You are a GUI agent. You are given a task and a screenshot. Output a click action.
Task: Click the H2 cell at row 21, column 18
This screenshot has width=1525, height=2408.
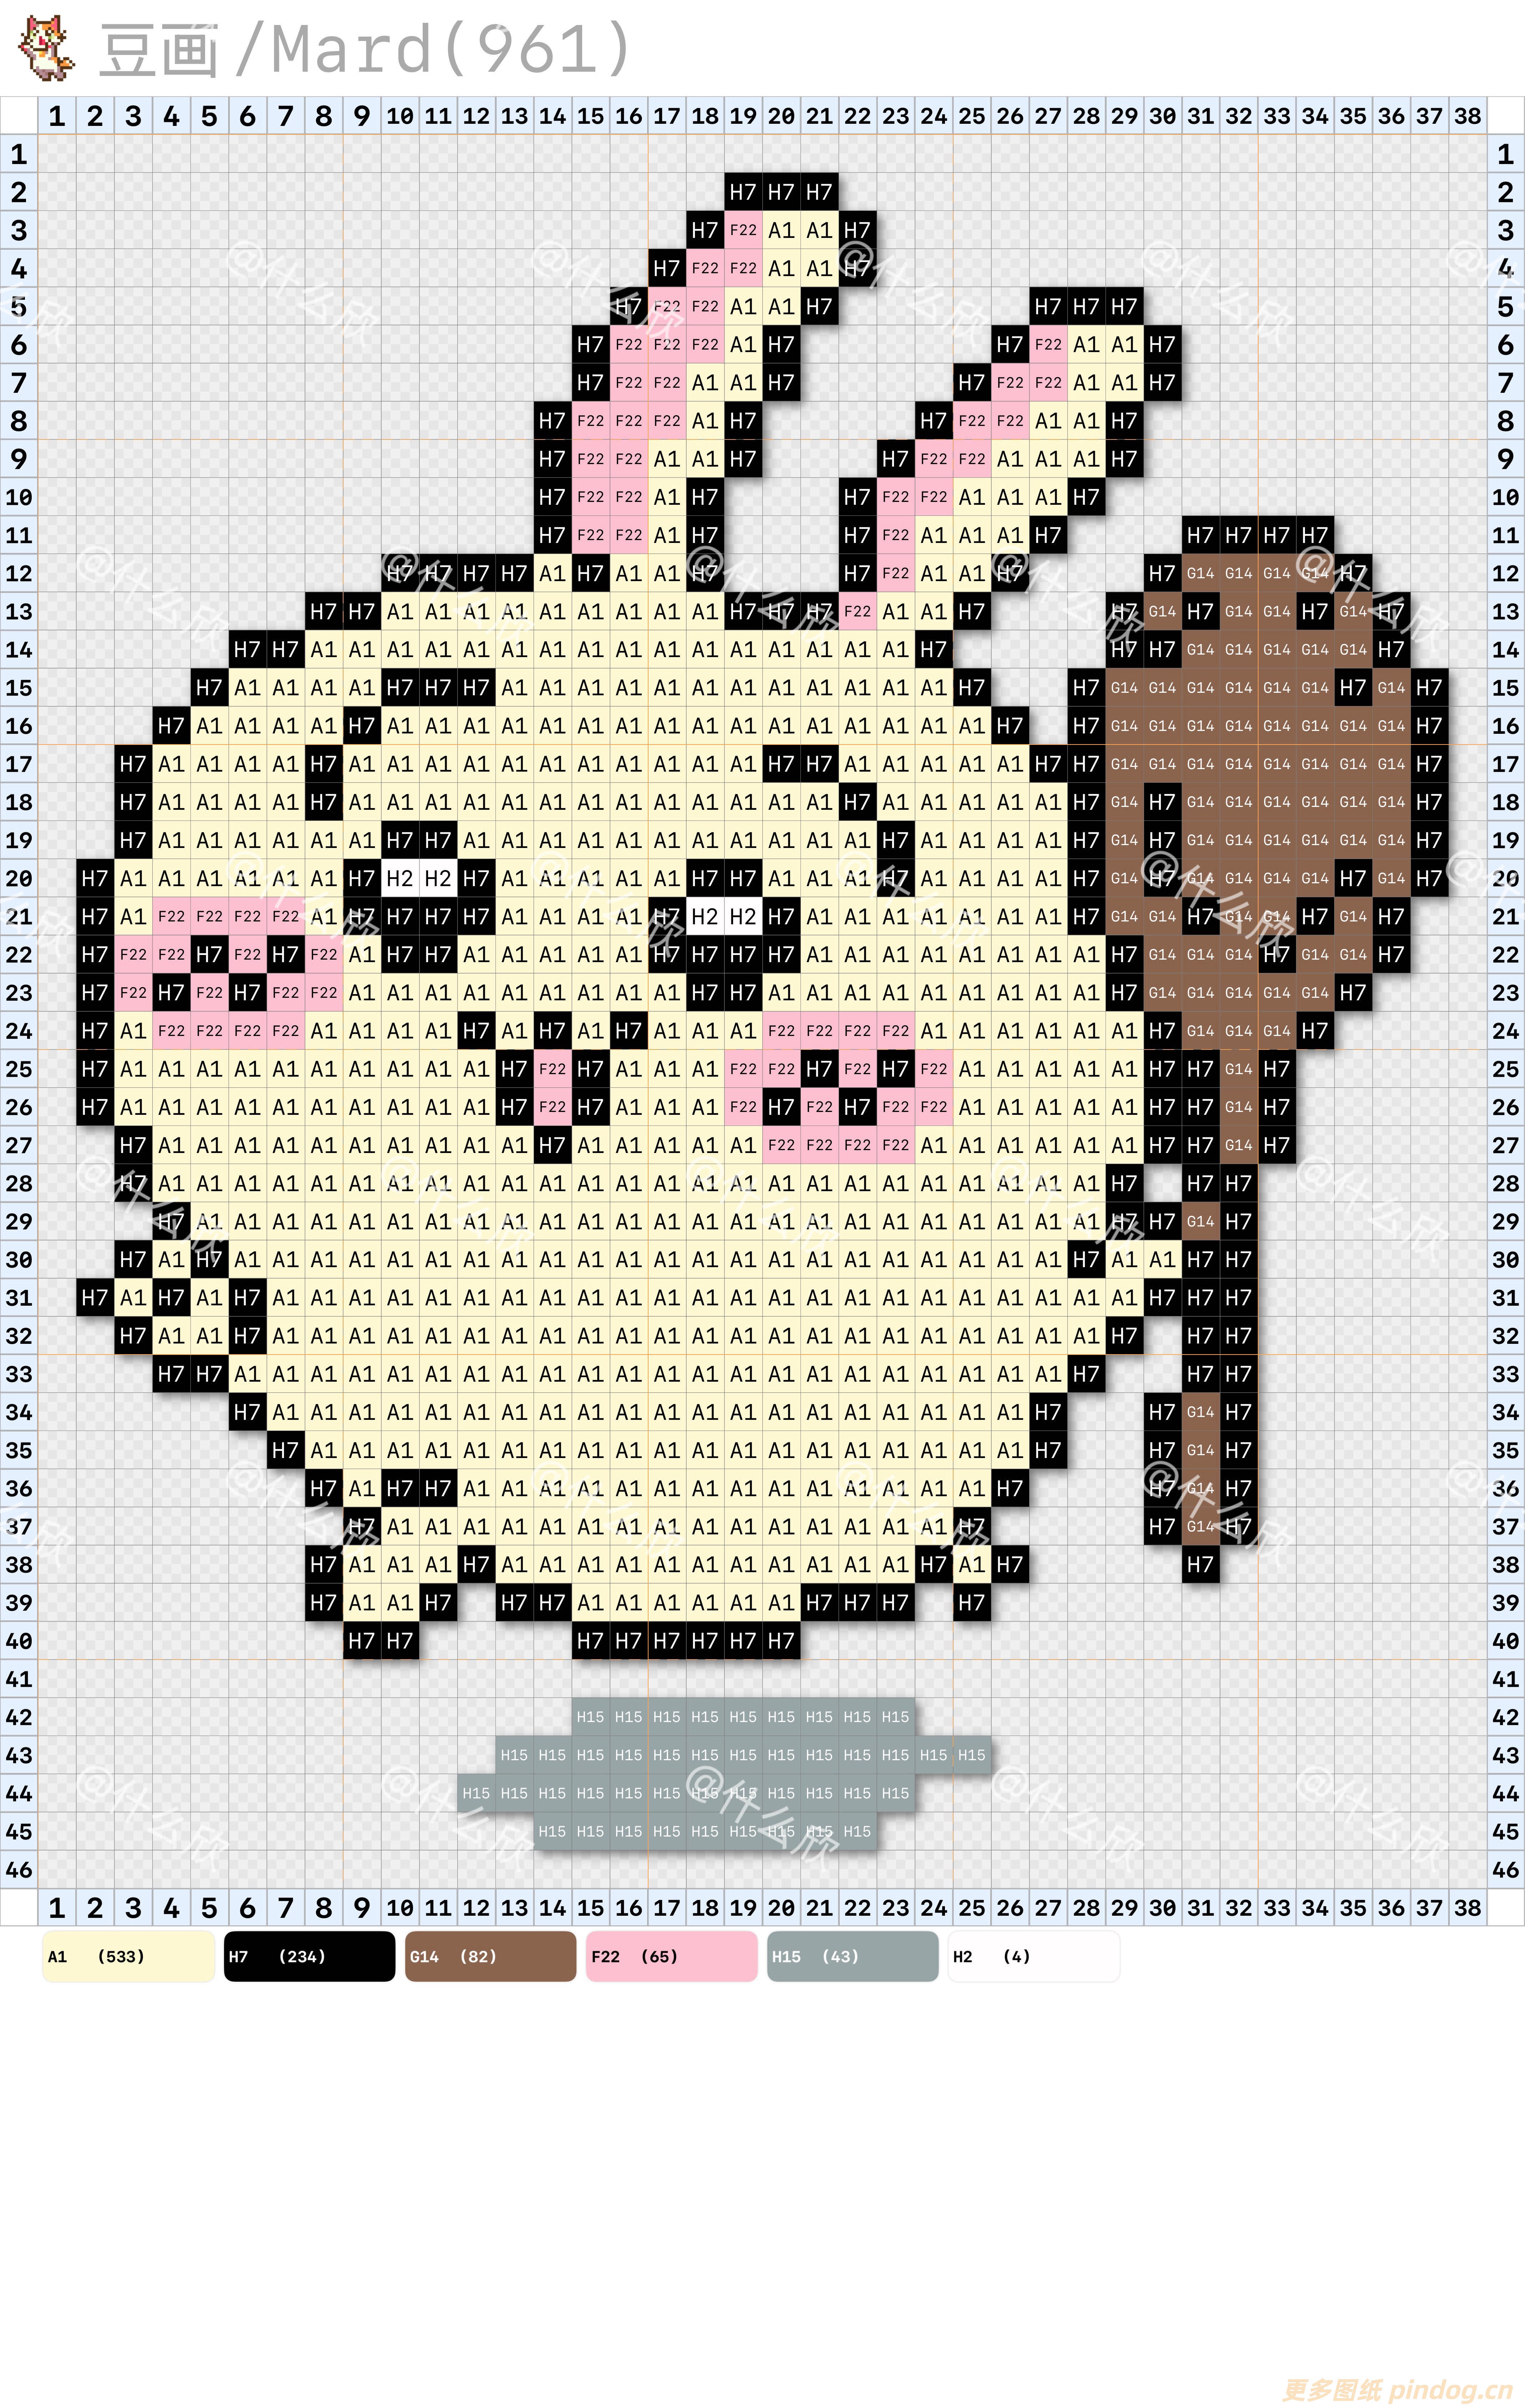(x=705, y=916)
